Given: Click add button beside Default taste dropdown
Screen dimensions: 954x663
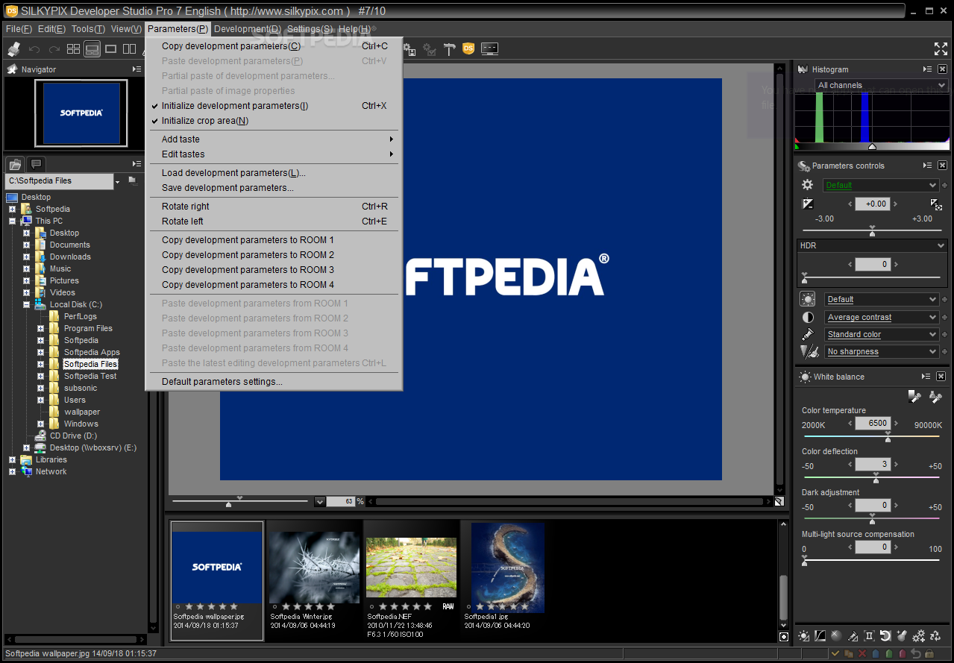Looking at the screenshot, I should pos(944,185).
